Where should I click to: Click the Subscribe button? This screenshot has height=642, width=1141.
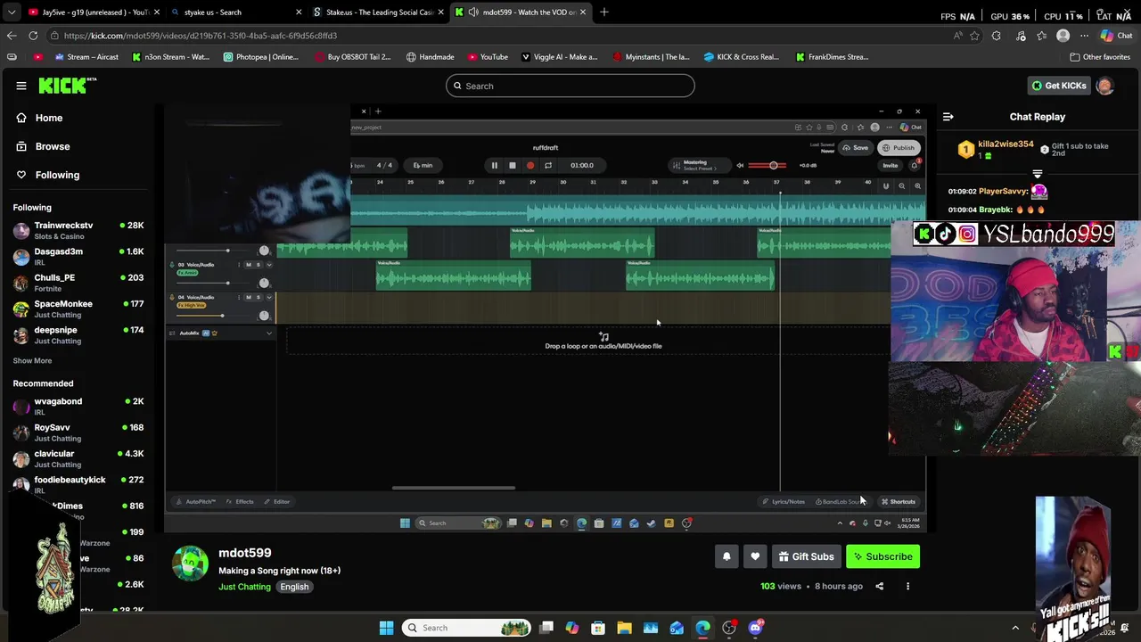pos(882,556)
